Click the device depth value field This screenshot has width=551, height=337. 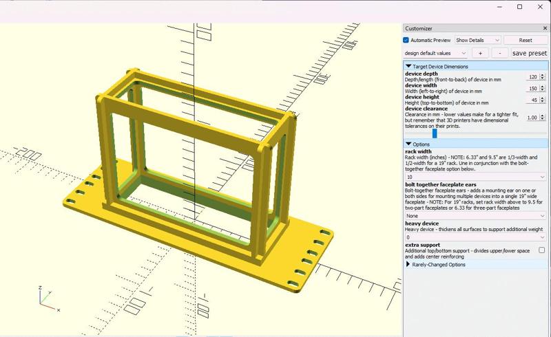click(532, 77)
